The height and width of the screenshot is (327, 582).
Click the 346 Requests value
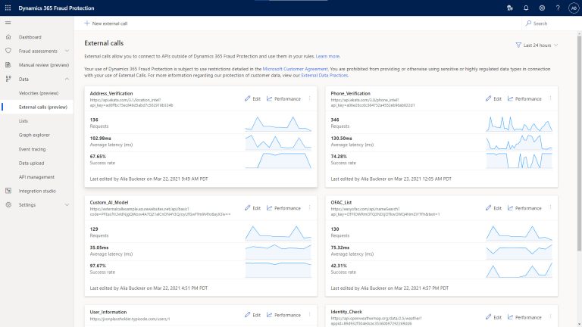click(335, 120)
